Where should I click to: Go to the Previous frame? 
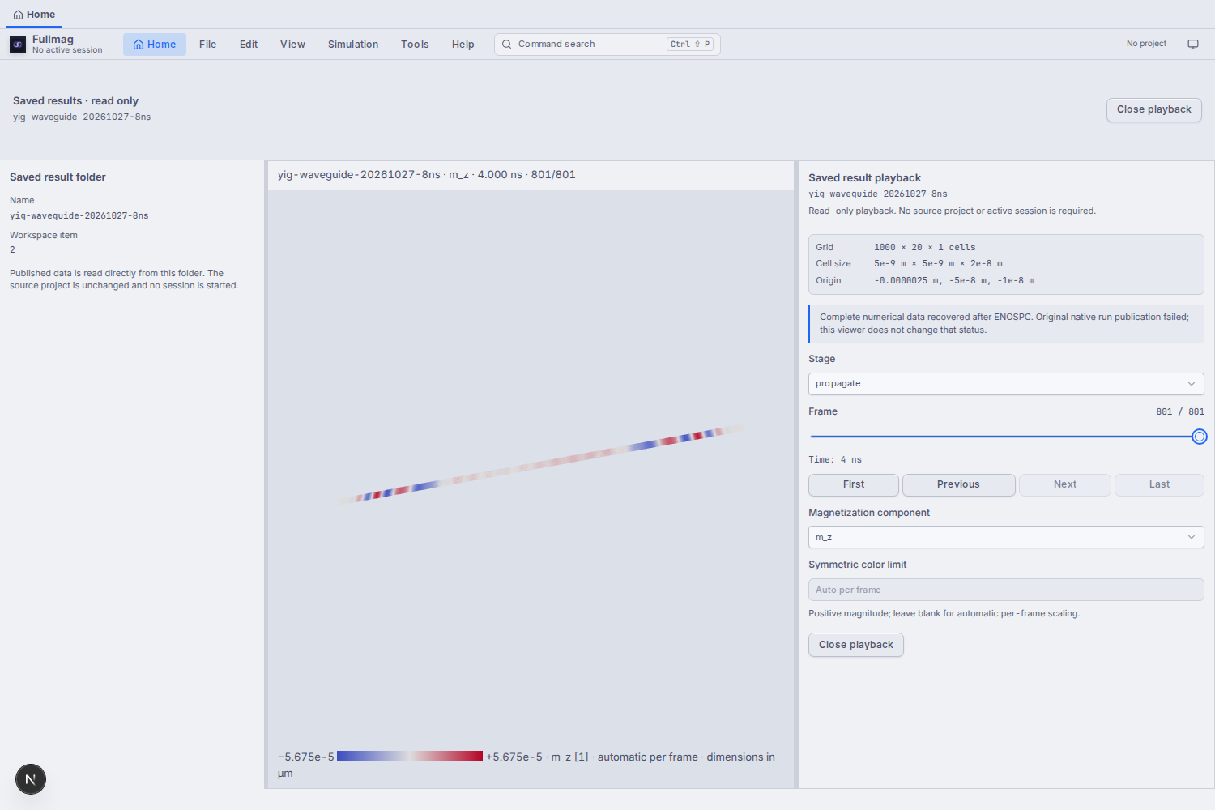coord(958,484)
